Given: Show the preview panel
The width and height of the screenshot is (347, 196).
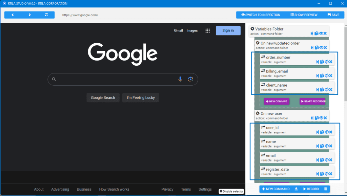Looking at the screenshot, I should [304, 15].
